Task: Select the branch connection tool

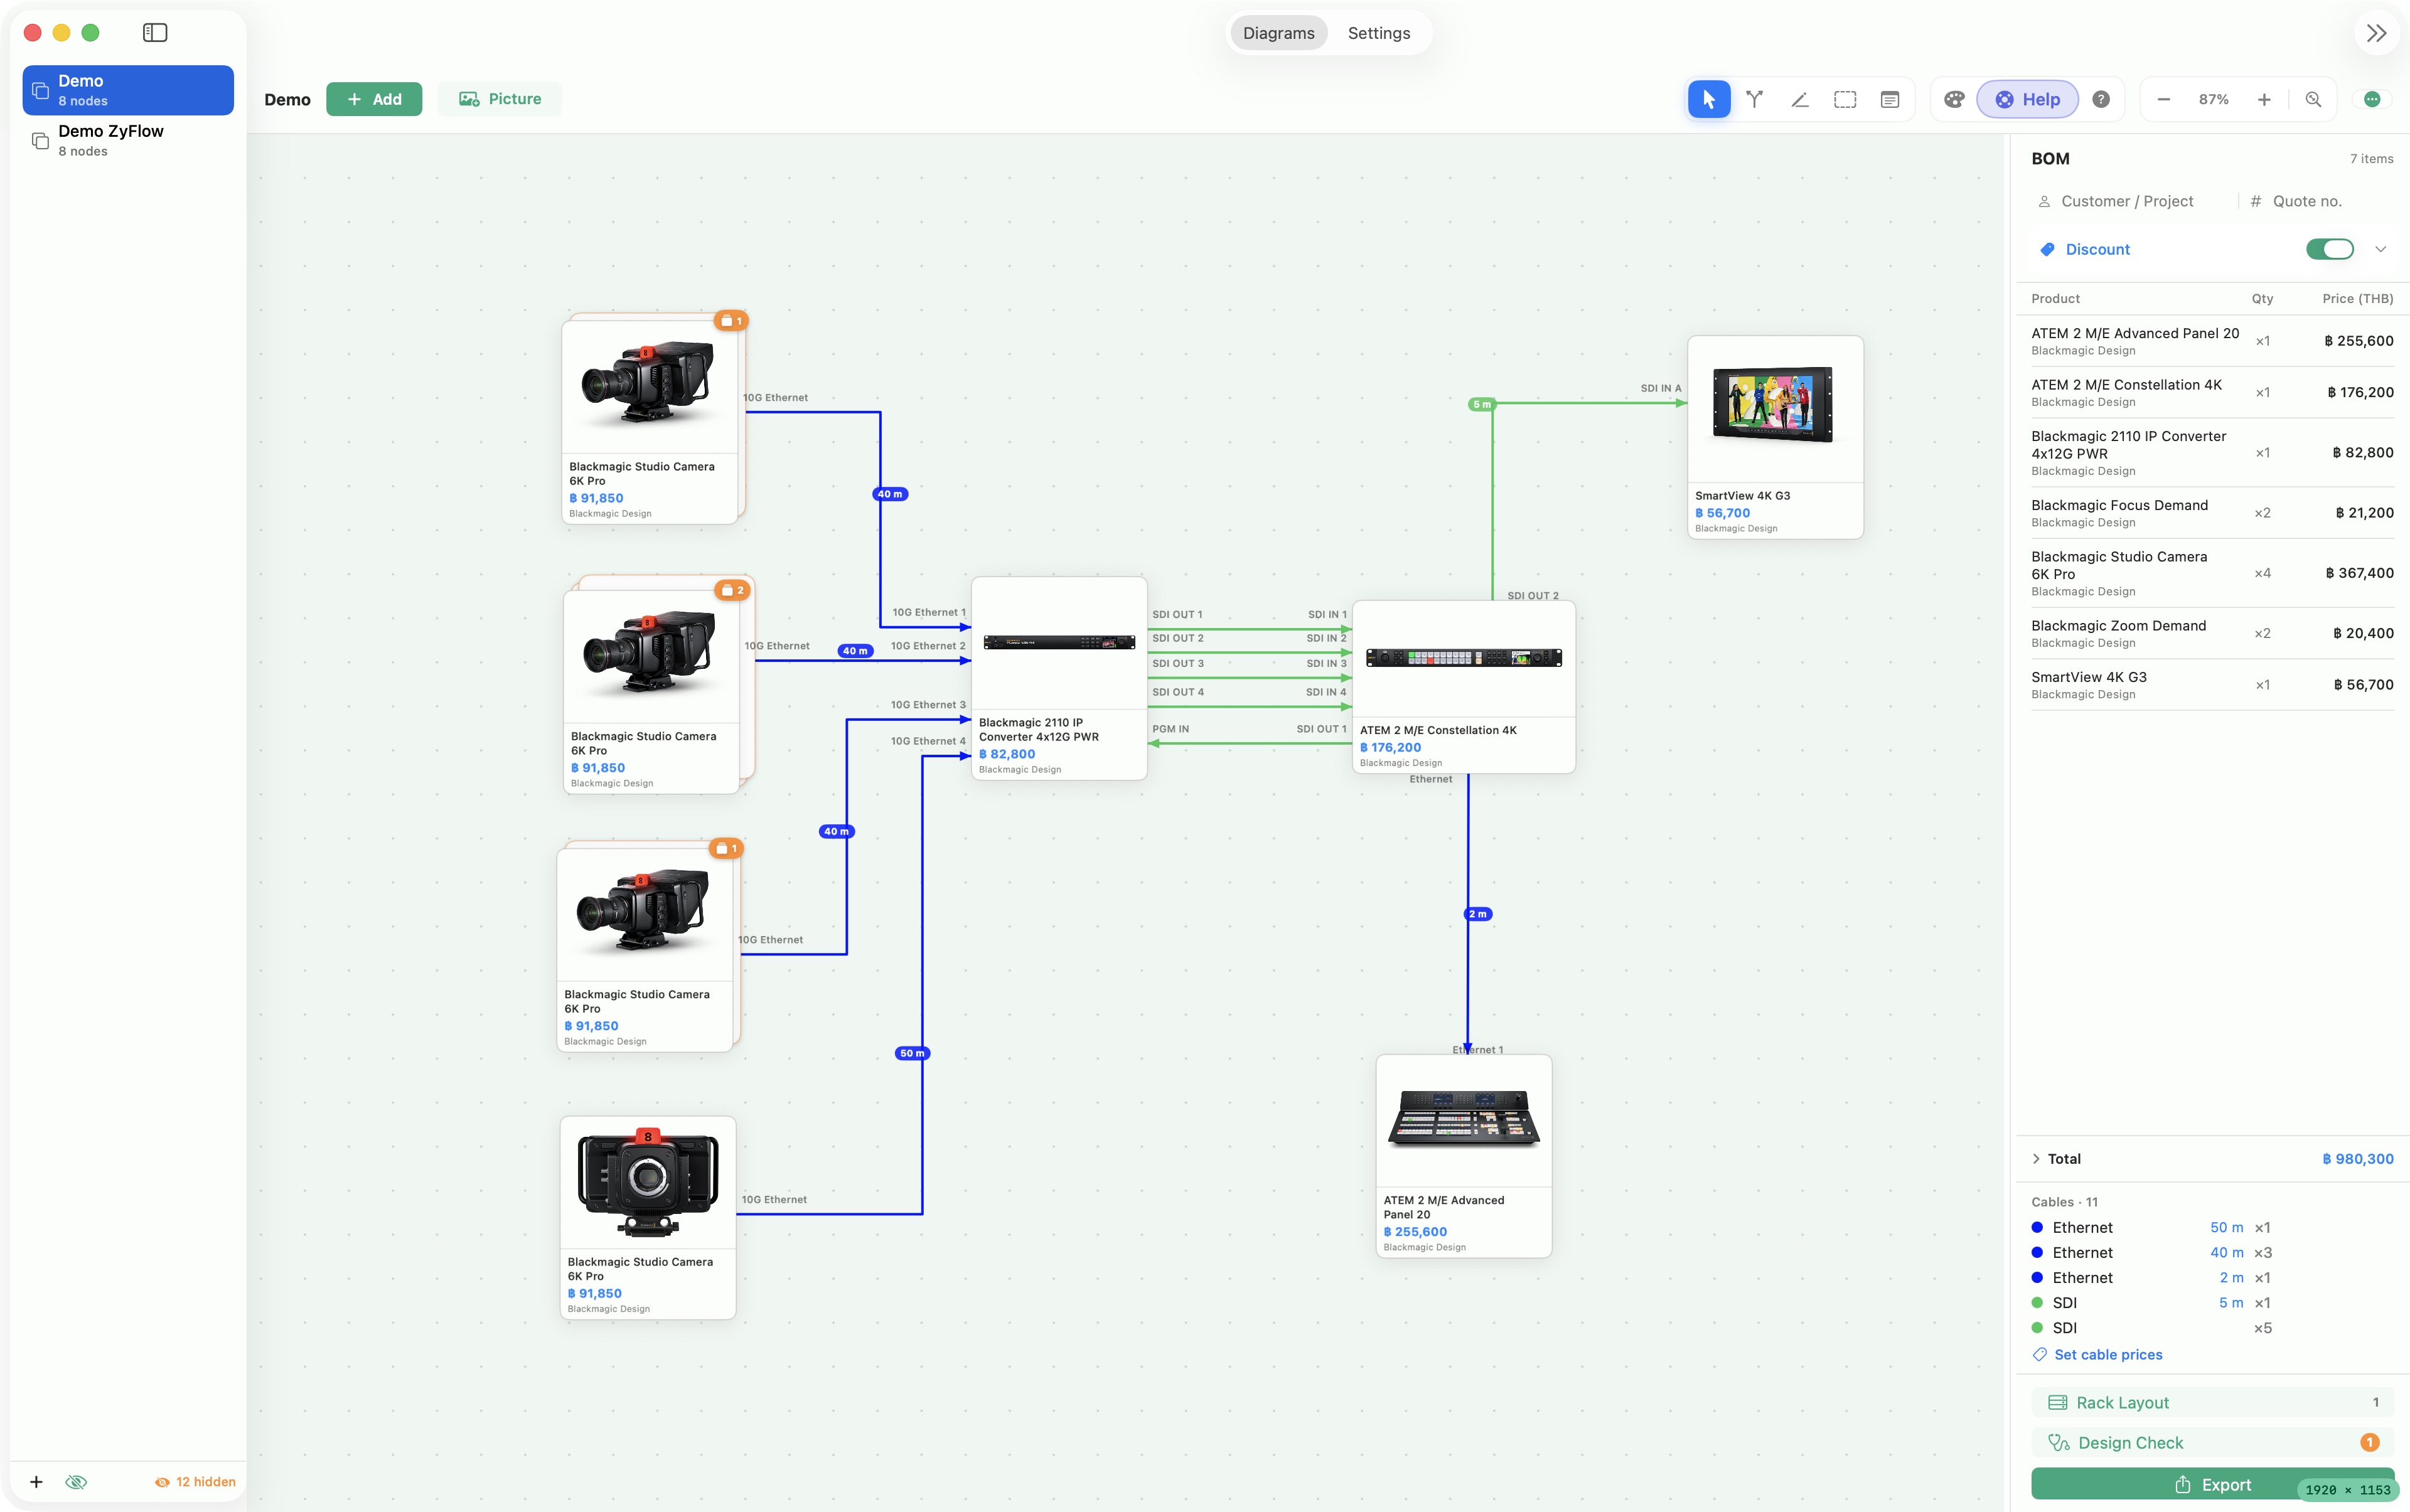Action: [x=1755, y=99]
